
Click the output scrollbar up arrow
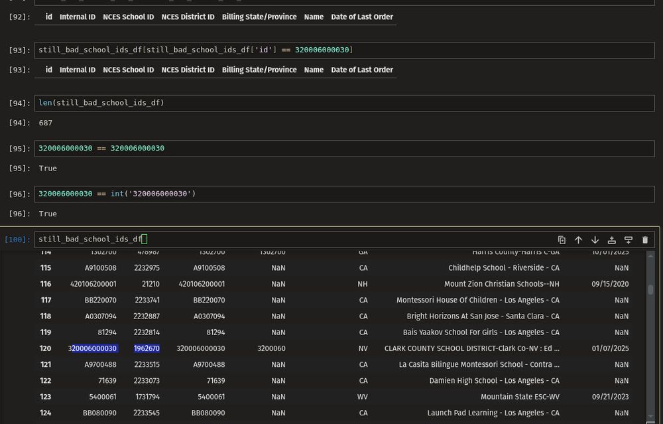pos(651,255)
